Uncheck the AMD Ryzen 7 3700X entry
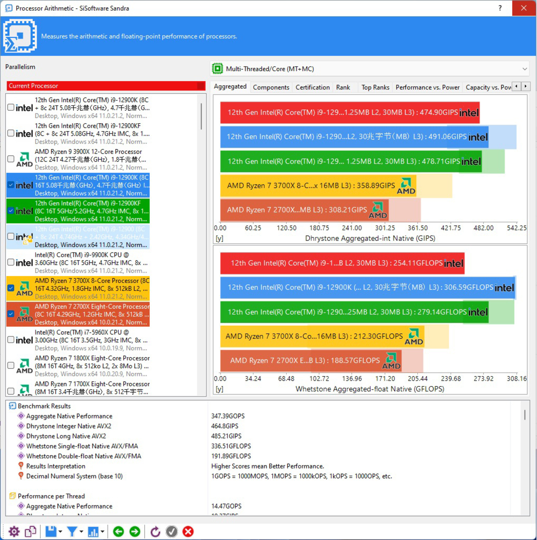Image resolution: width=537 pixels, height=540 pixels. tap(11, 288)
